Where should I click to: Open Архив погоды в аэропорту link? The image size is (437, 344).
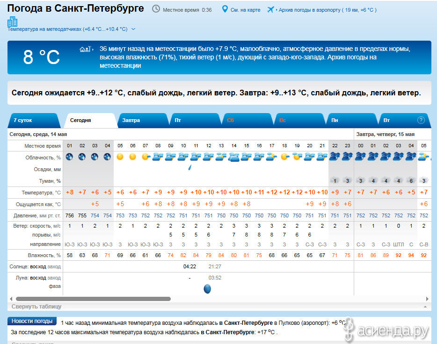click(x=328, y=10)
